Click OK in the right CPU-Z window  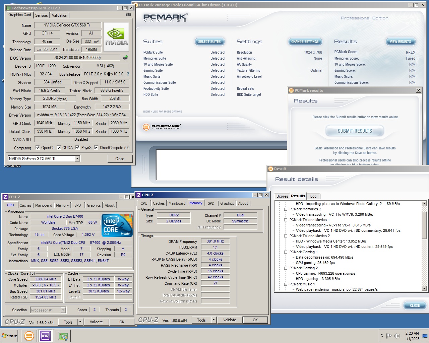(x=255, y=320)
